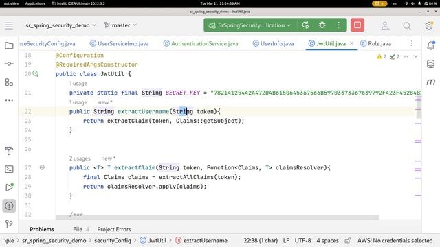Open indentation 4 spaces selector
Image resolution: width=440 pixels, height=247 pixels.
click(327, 241)
